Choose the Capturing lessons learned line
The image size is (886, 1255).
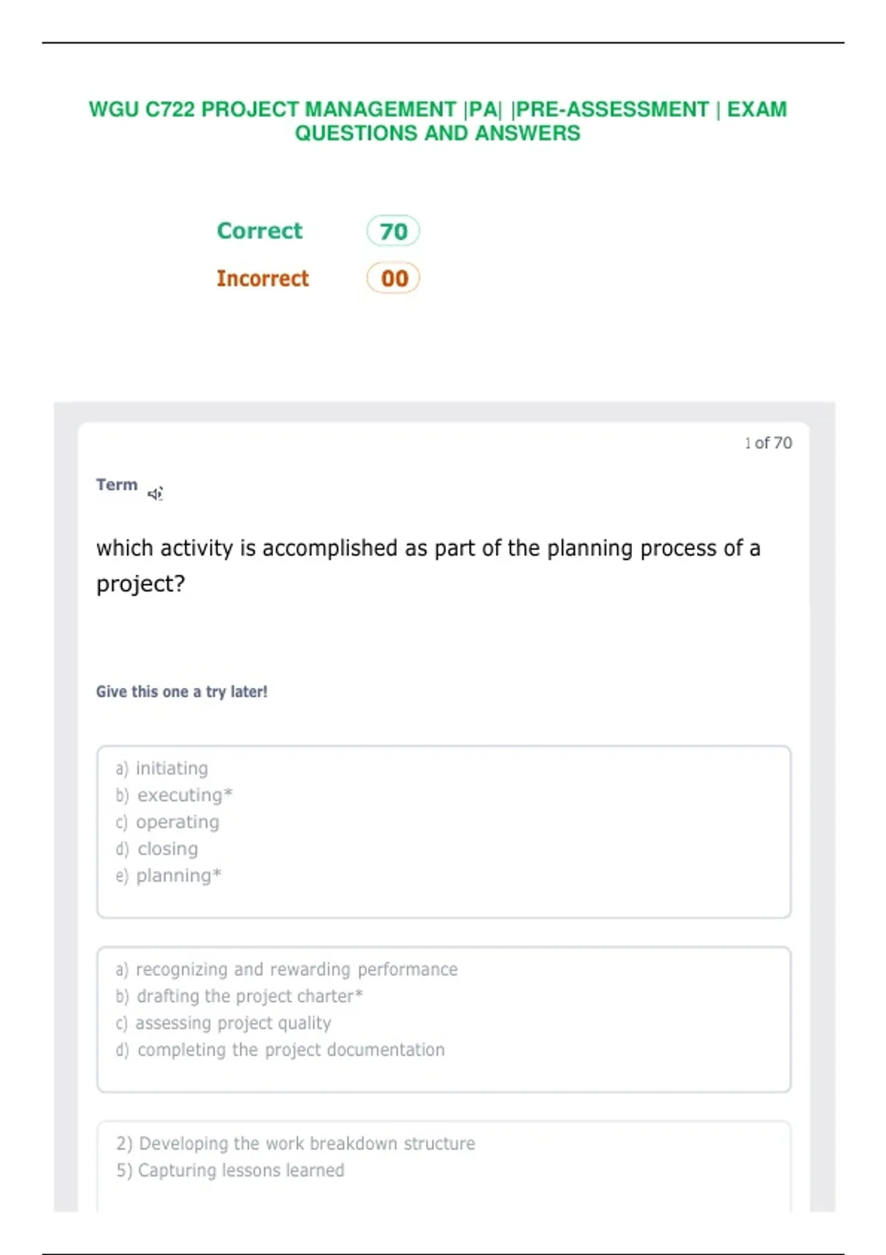click(230, 1170)
